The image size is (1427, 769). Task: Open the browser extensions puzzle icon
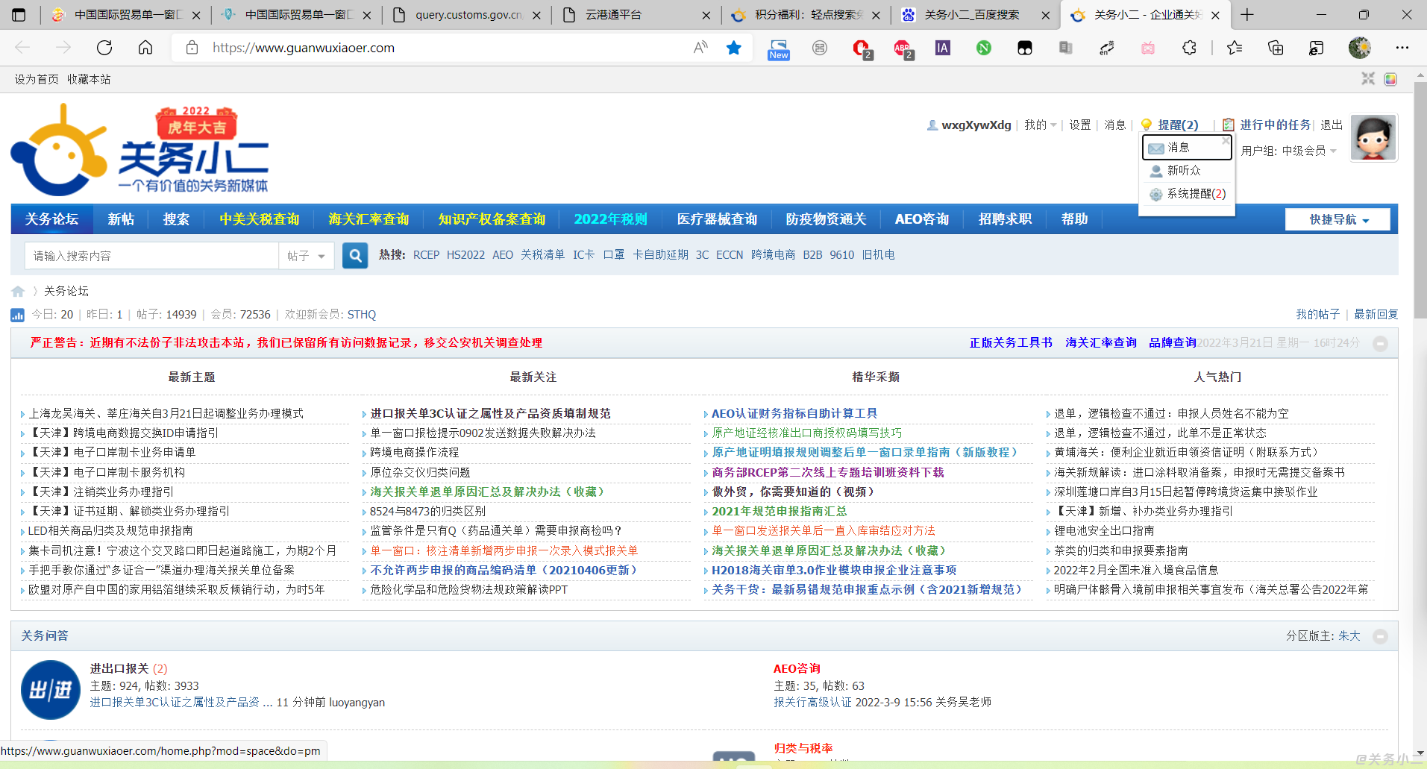tap(1189, 48)
